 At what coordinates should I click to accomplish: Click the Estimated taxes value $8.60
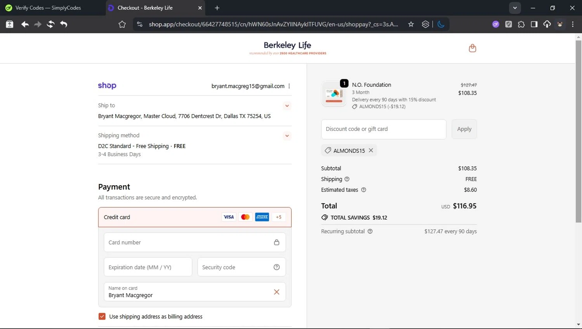[x=470, y=190]
